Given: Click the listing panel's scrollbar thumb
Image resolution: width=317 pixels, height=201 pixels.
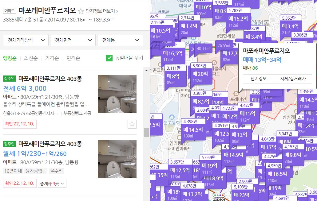Looking at the screenshot, I should click(x=146, y=133).
